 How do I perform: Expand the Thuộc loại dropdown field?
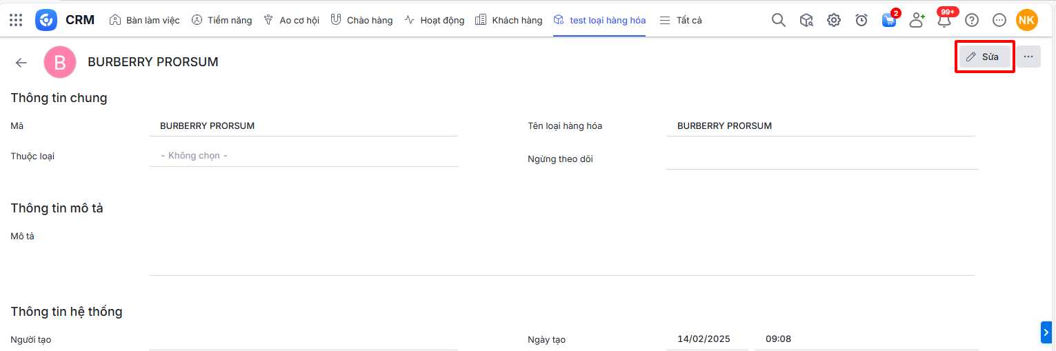(x=303, y=156)
